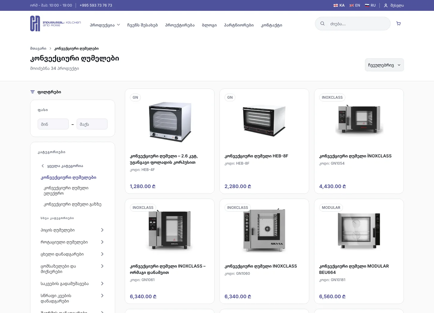Image resolution: width=434 pixels, height=313 pixels.
Task: Expand the საკვების გადამუშავება category
Action: coord(102,284)
